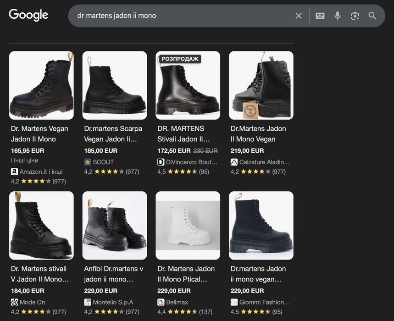The height and width of the screenshot is (321, 394).
Task: Open search by image camera icon
Action: tap(355, 16)
